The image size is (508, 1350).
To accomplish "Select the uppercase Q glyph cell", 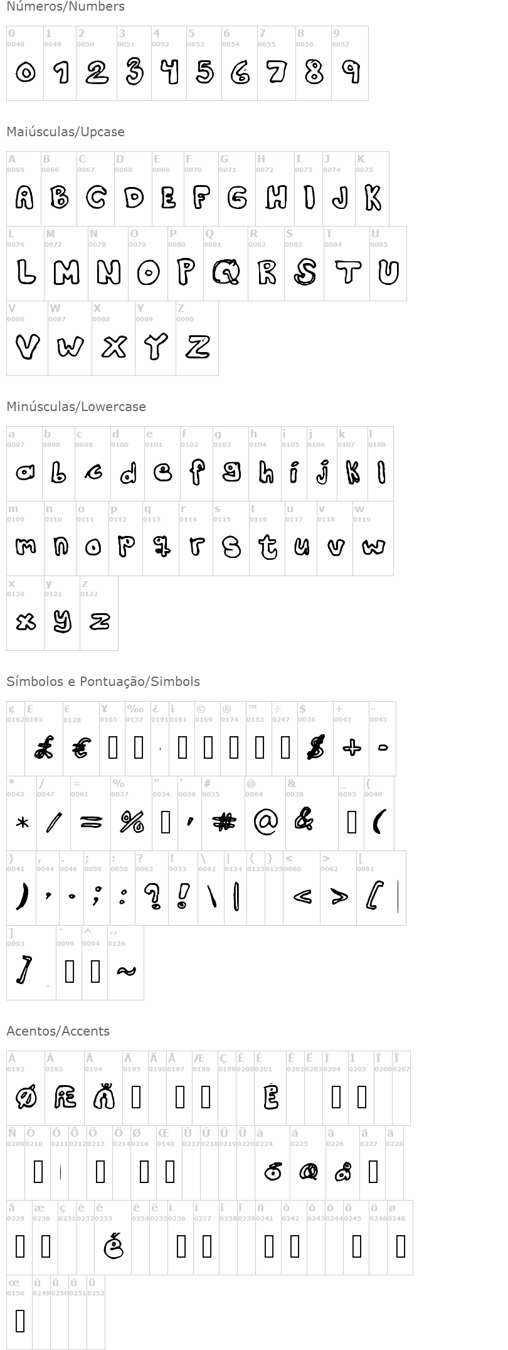I will (225, 264).
